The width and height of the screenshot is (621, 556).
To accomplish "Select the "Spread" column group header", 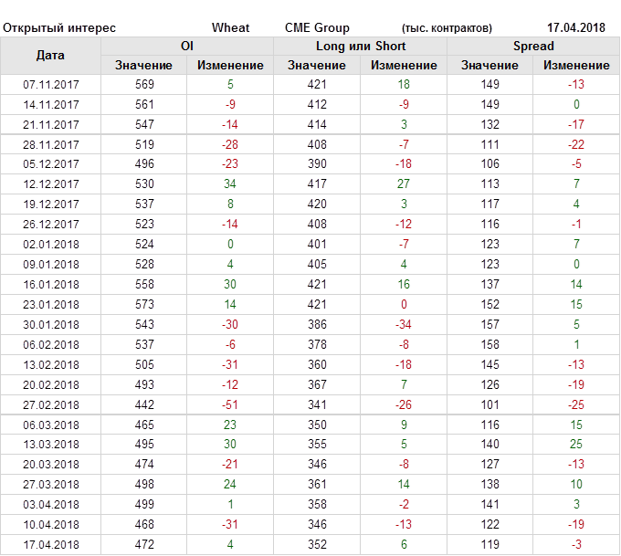I will pyautogui.click(x=533, y=46).
